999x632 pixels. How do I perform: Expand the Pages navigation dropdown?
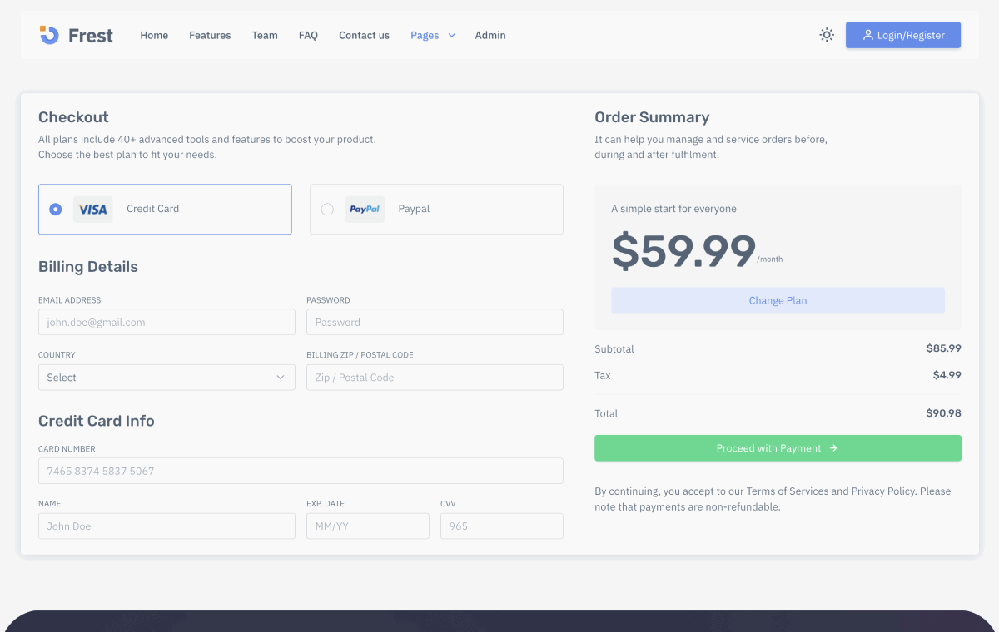(x=432, y=35)
